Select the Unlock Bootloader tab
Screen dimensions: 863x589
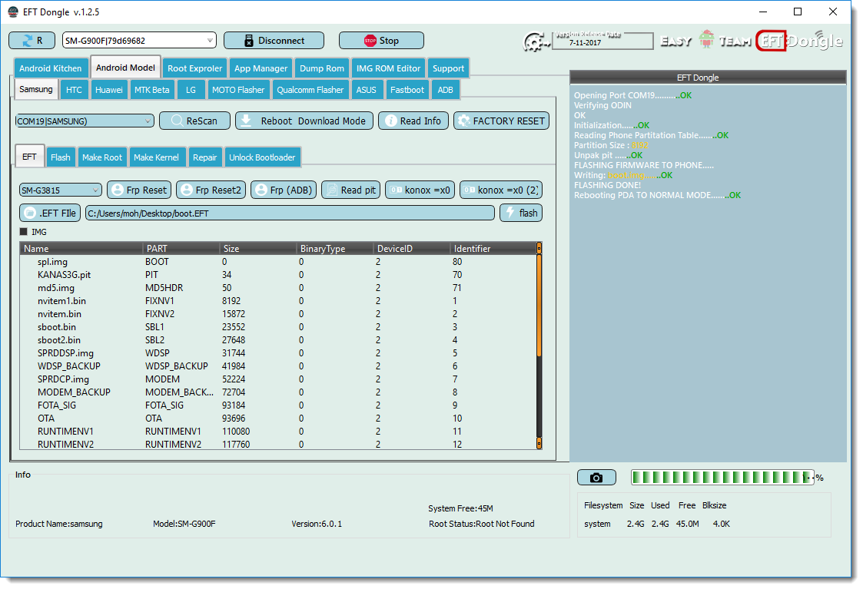[262, 158]
